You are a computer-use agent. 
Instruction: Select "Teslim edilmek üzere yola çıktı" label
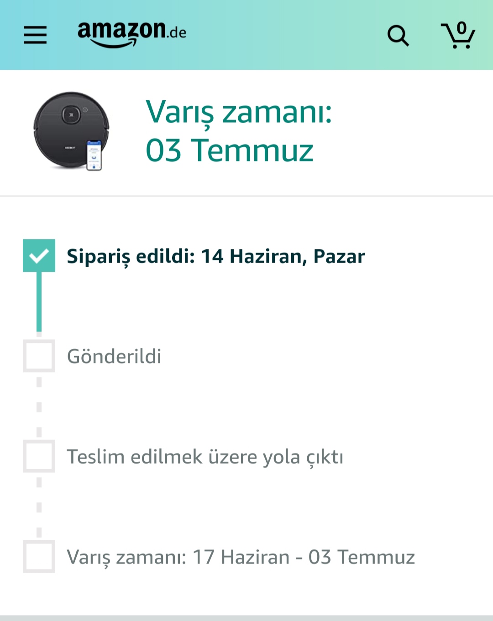point(205,457)
